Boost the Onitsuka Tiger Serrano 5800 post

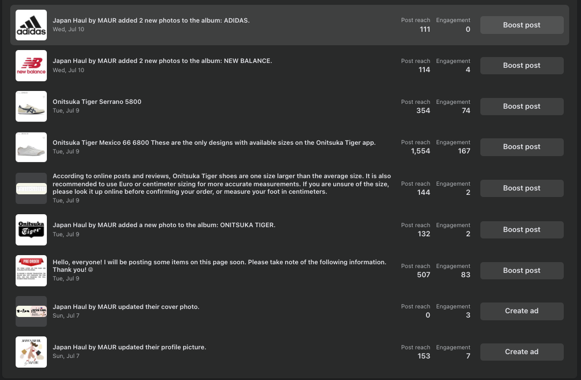click(x=521, y=107)
